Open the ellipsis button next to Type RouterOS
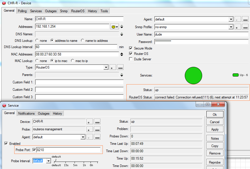Image resolution: width=250 pixels, height=169 pixels. [120, 67]
